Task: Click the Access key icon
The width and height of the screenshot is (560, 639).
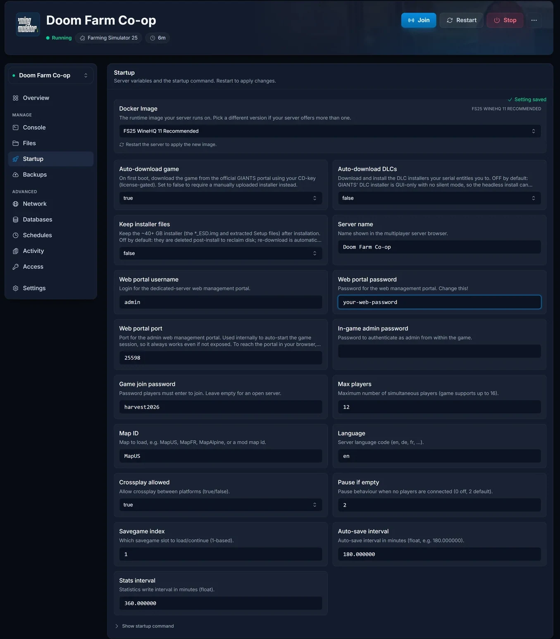Action: pos(16,267)
